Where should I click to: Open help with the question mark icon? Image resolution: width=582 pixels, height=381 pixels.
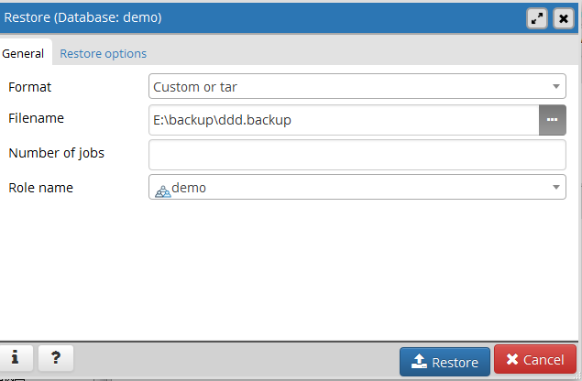[x=56, y=357]
